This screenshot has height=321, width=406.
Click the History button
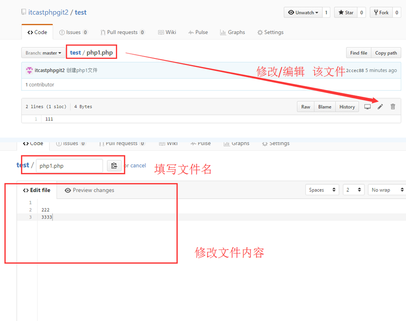coord(347,107)
